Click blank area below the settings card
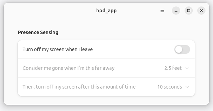Image resolution: width=213 pixels, height=111 pixels. 106,101
